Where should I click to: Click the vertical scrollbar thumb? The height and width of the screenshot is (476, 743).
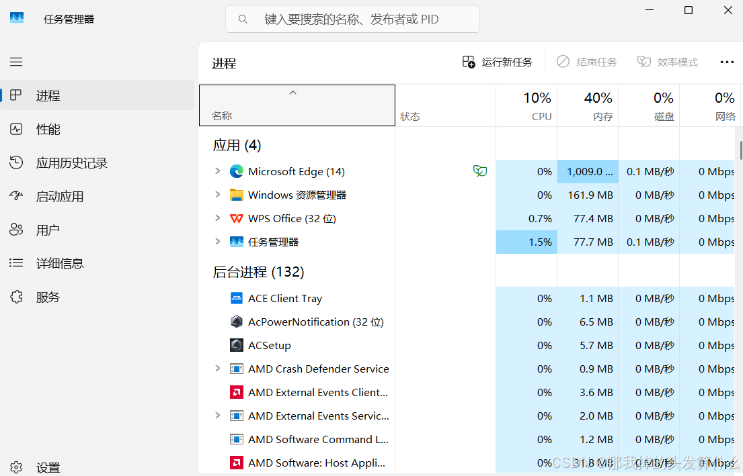pos(740,150)
